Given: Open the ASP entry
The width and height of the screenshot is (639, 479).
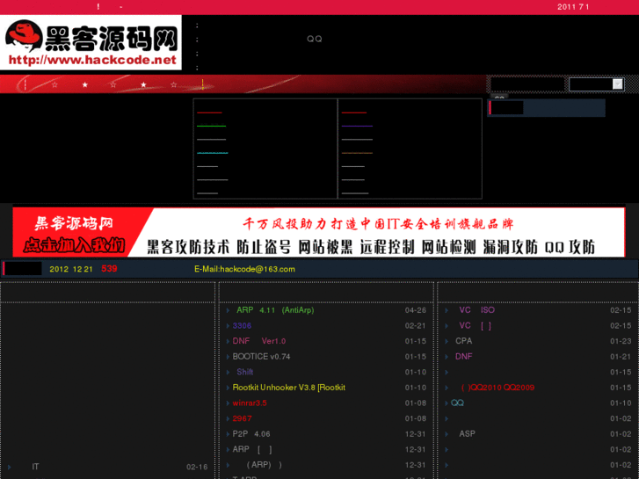Looking at the screenshot, I should 467,434.
